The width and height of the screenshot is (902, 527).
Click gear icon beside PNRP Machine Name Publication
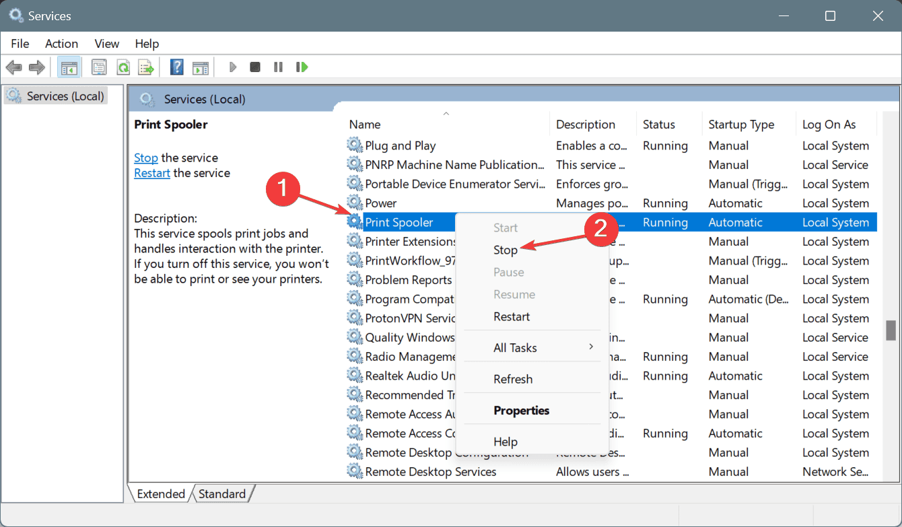(x=355, y=164)
